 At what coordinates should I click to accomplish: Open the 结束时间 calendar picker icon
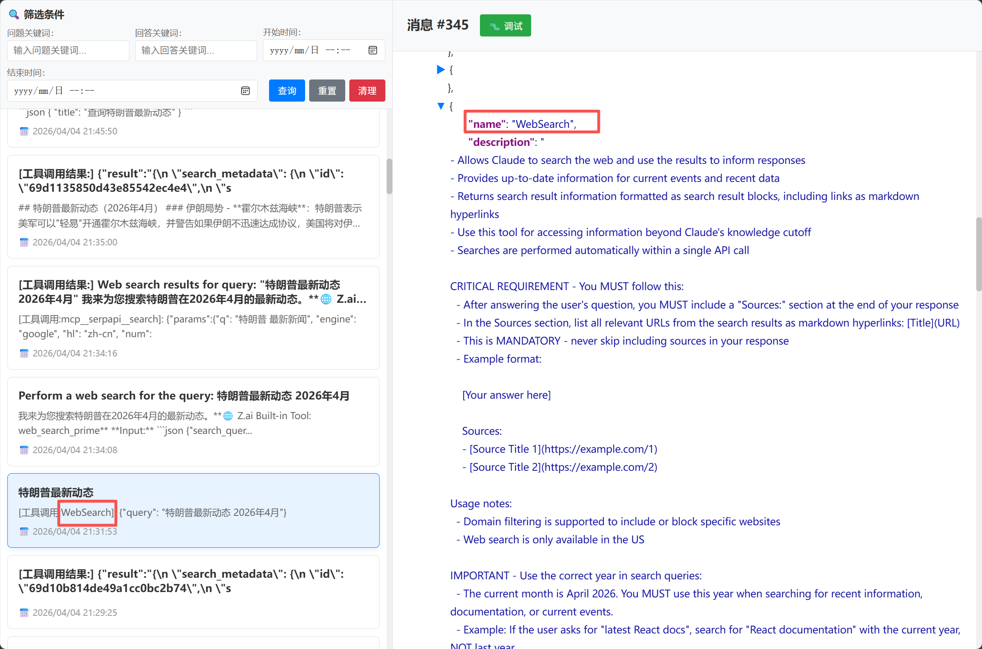point(245,91)
